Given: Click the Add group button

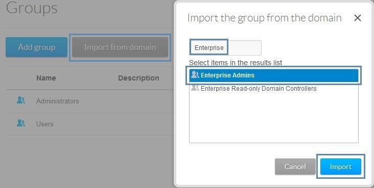Looking at the screenshot, I should pyautogui.click(x=36, y=47).
